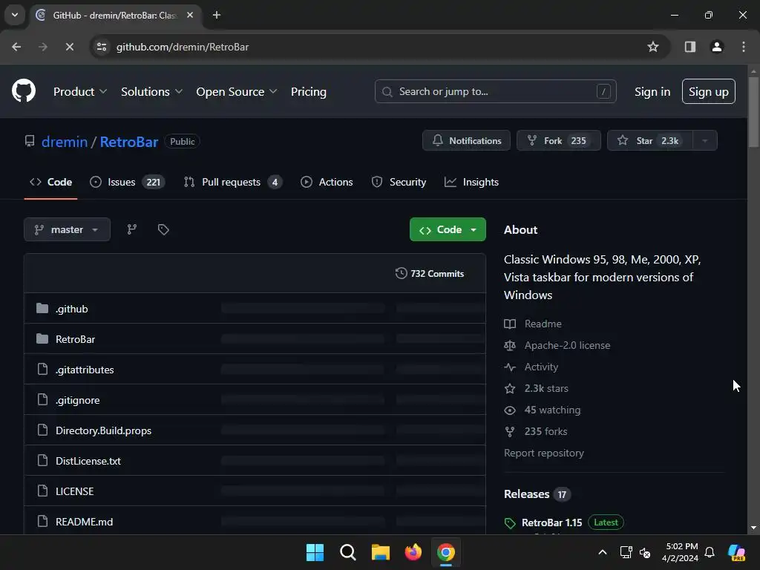Open the 732 Commits history

[x=430, y=273]
